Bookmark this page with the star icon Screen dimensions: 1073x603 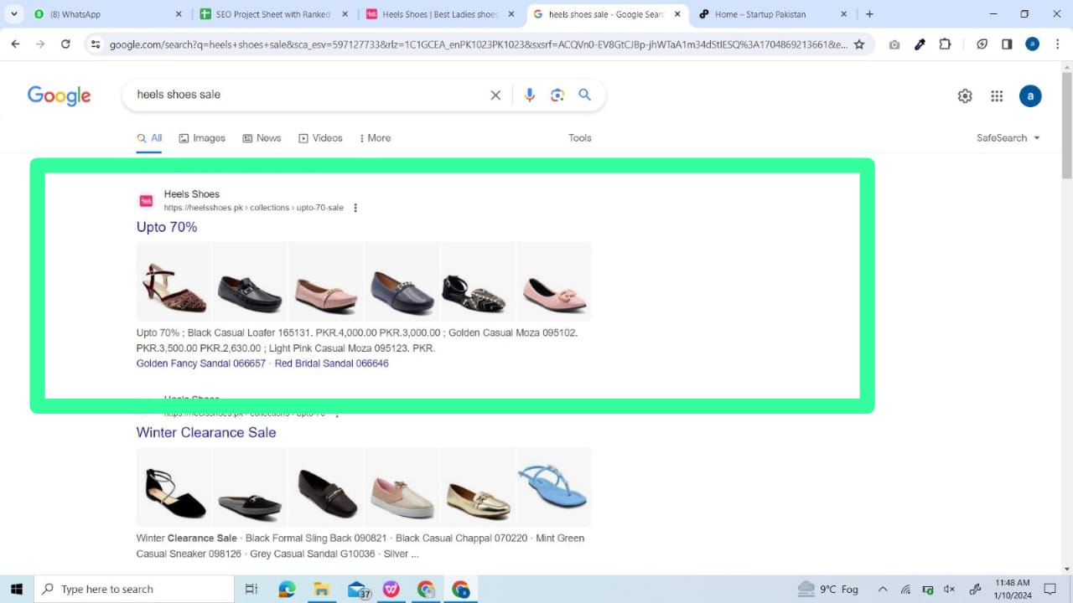click(x=859, y=44)
